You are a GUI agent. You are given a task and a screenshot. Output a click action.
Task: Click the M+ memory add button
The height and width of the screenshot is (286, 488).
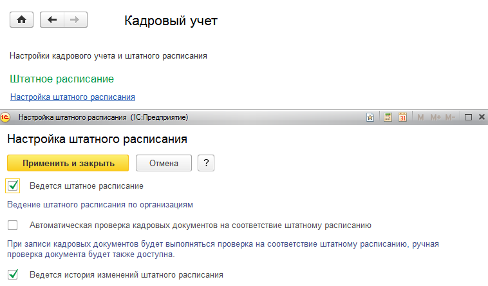click(435, 117)
